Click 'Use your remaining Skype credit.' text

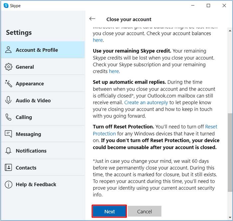pos(132,51)
